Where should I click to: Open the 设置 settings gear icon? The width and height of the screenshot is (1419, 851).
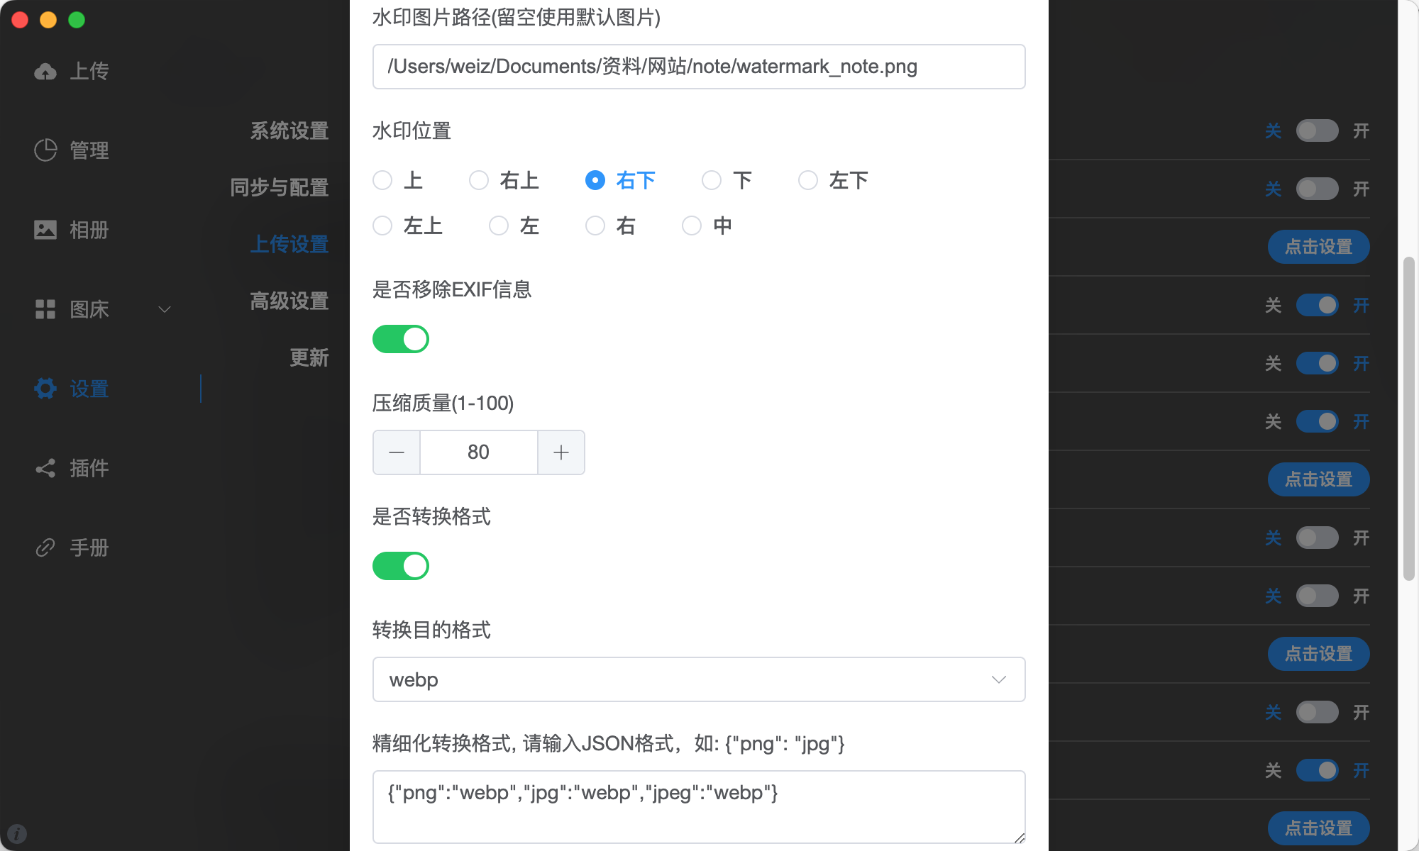pyautogui.click(x=45, y=389)
